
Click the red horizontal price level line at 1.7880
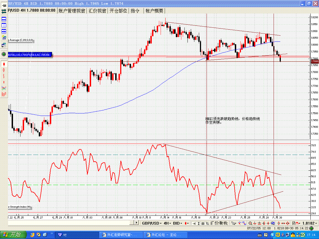(x=111, y=61)
